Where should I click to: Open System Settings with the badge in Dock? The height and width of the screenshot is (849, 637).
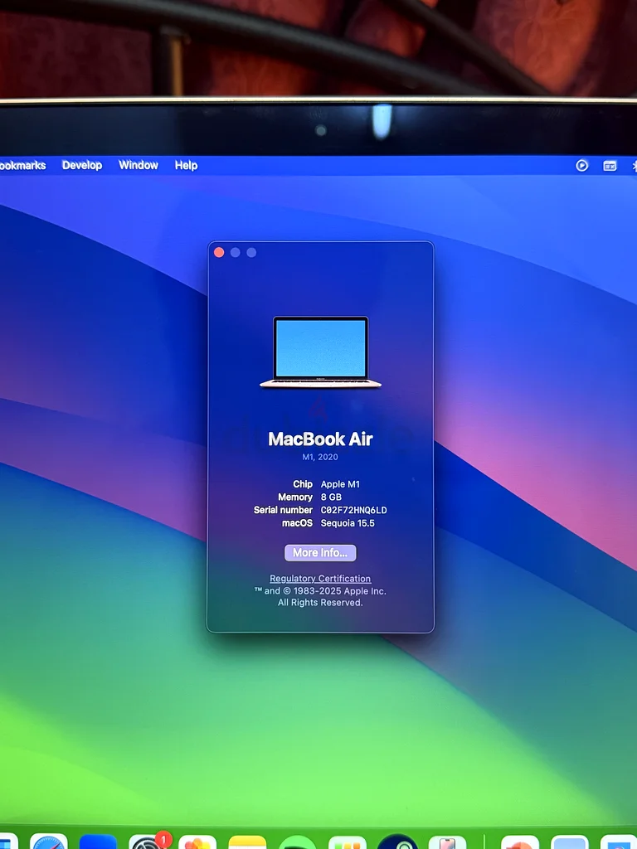(148, 842)
